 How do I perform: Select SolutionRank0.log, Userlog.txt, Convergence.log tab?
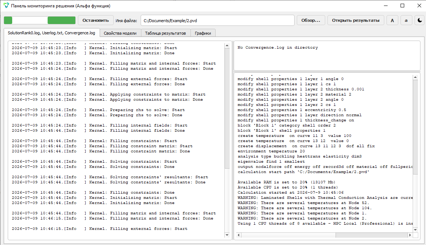pyautogui.click(x=51, y=33)
